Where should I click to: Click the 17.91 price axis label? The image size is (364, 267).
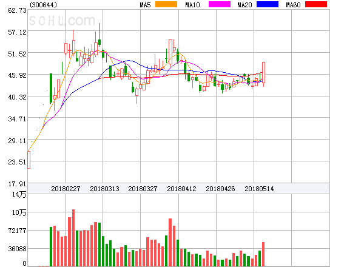pos(17,184)
